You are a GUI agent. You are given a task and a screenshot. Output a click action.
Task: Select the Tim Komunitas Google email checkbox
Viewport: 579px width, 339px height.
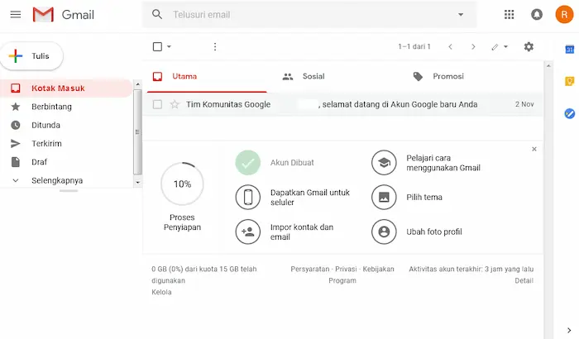tap(157, 105)
